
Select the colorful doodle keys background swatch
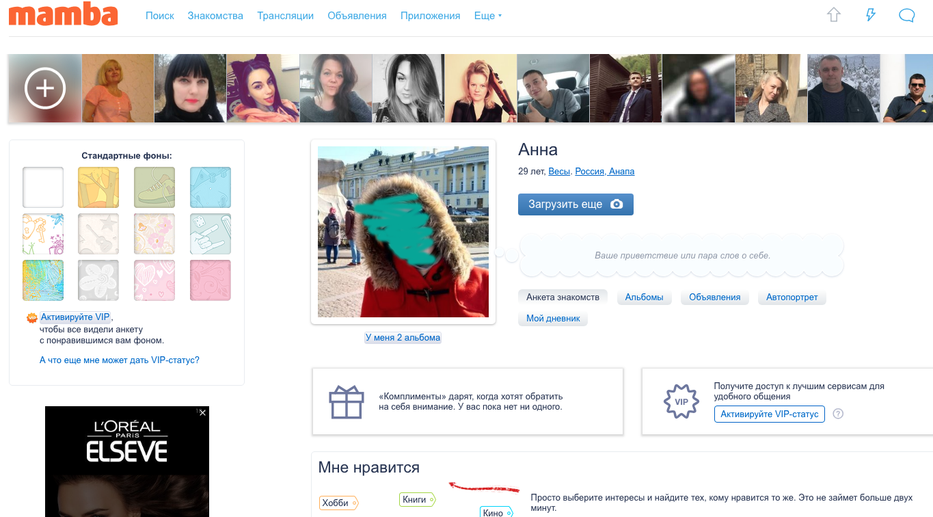[x=43, y=234]
